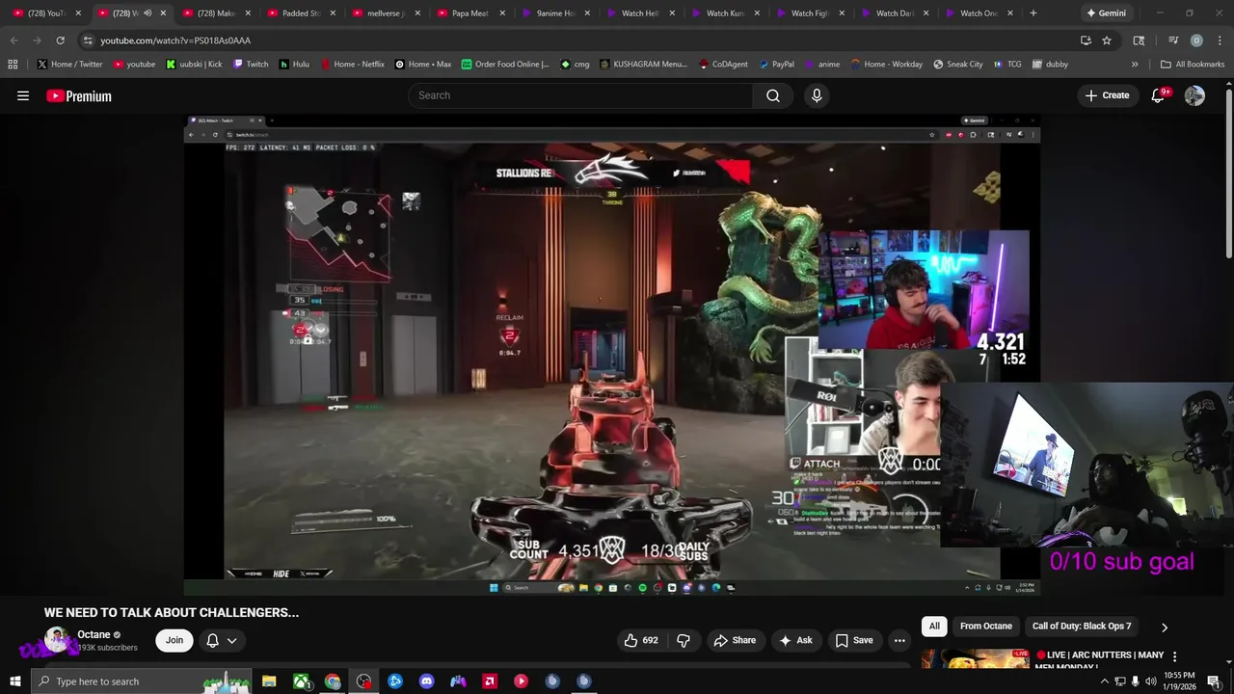The width and height of the screenshot is (1234, 694).
Task: Open the Home / Twitter bookmark
Action: (69, 65)
